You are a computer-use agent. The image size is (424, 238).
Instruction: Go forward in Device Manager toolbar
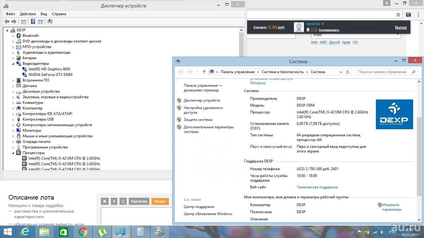(x=14, y=21)
